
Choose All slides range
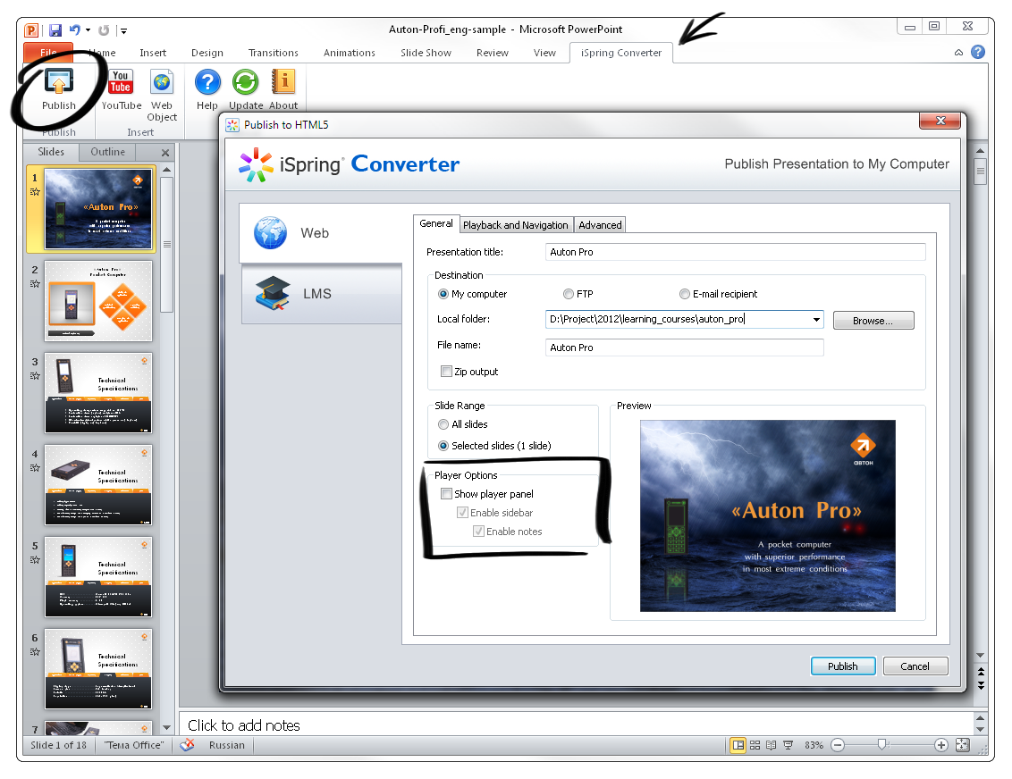point(443,424)
